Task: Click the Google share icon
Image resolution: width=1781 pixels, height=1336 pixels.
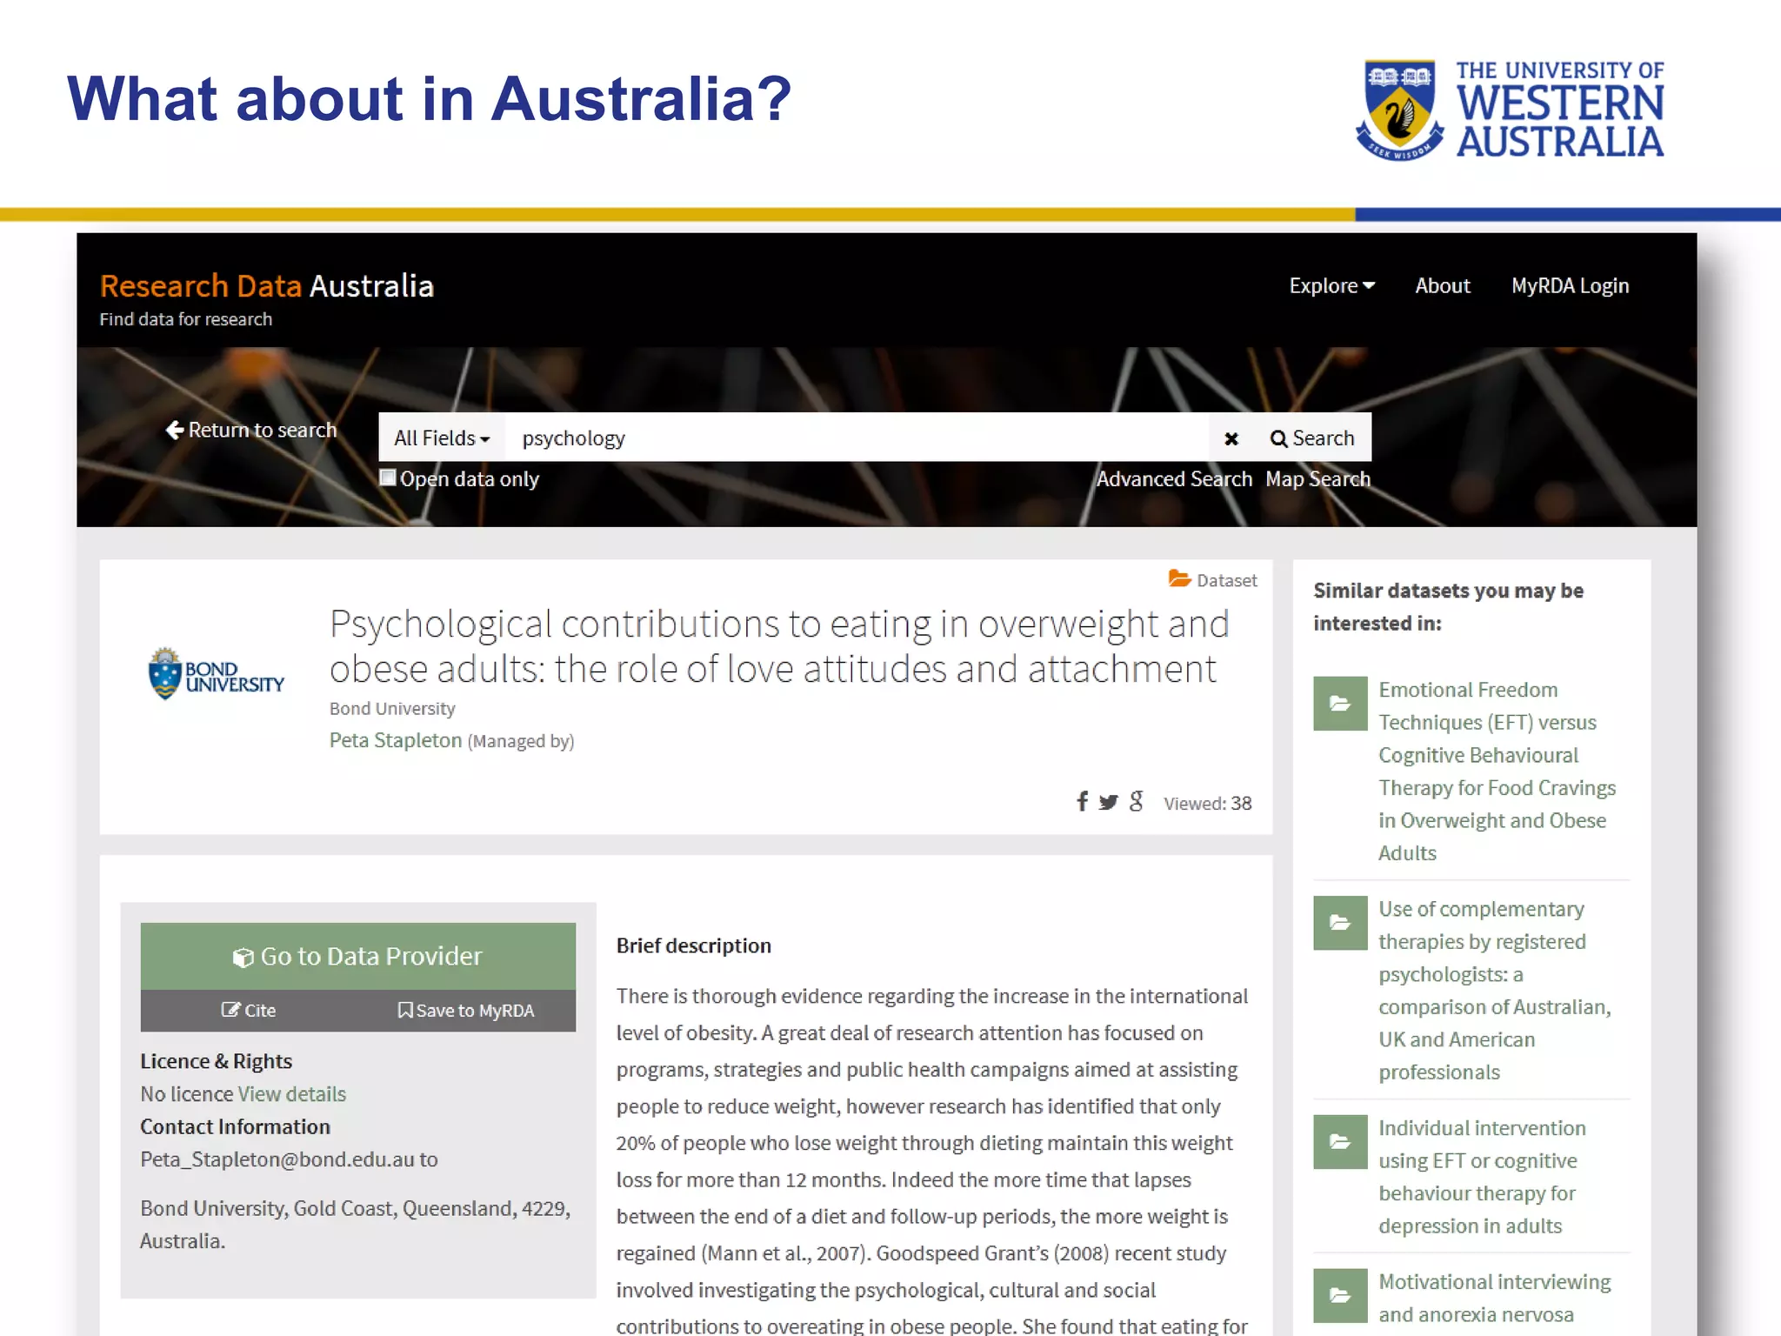Action: pos(1136,801)
